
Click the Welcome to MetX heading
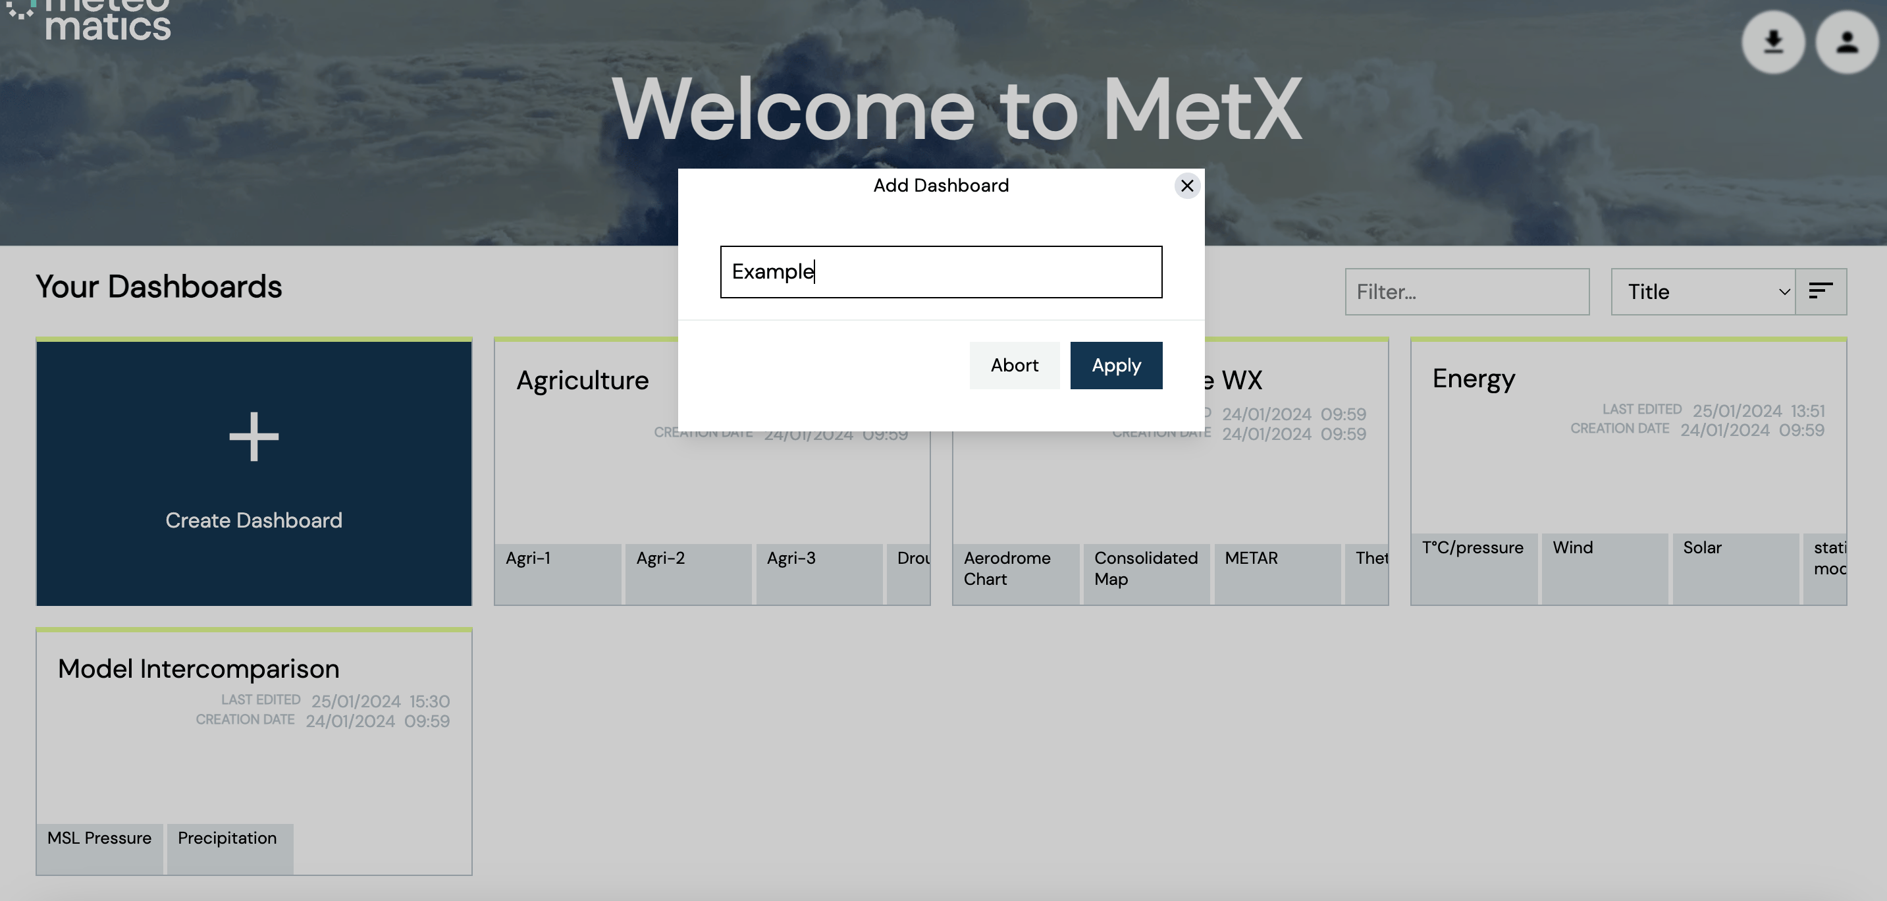[x=957, y=110]
